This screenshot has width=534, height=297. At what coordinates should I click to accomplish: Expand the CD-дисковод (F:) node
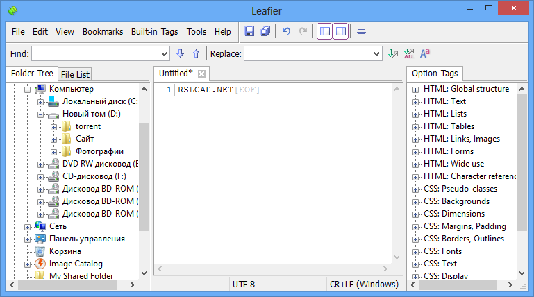[x=40, y=177]
